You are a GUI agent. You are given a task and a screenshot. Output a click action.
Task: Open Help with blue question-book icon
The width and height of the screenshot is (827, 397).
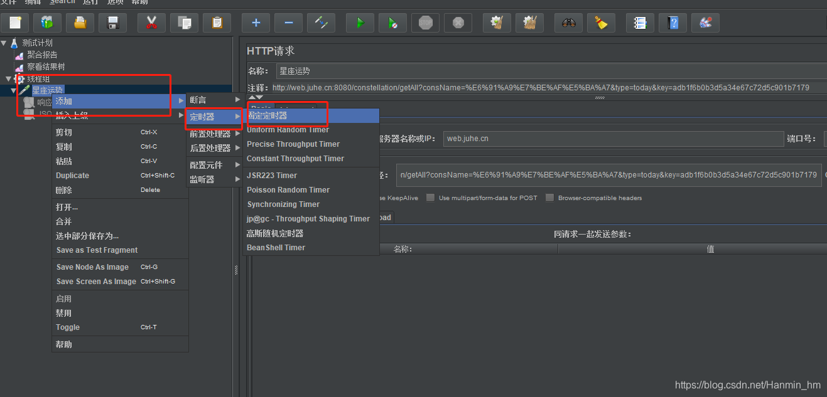[673, 23]
